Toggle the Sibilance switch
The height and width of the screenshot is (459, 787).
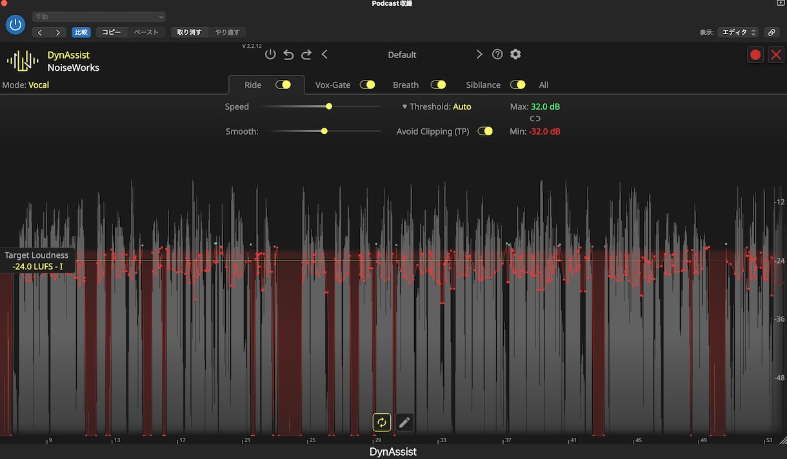(518, 85)
